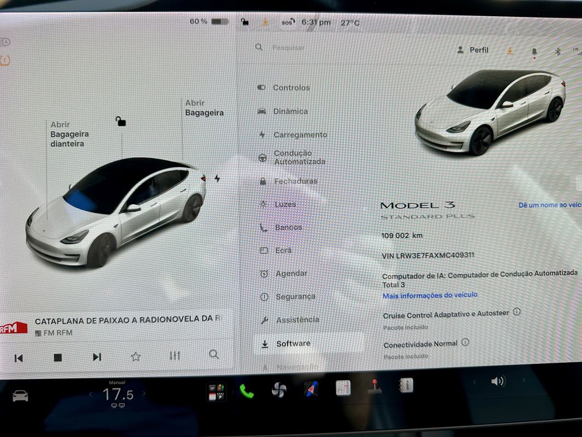Open the app launcher grid icon
The height and width of the screenshot is (437, 582).
click(216, 392)
